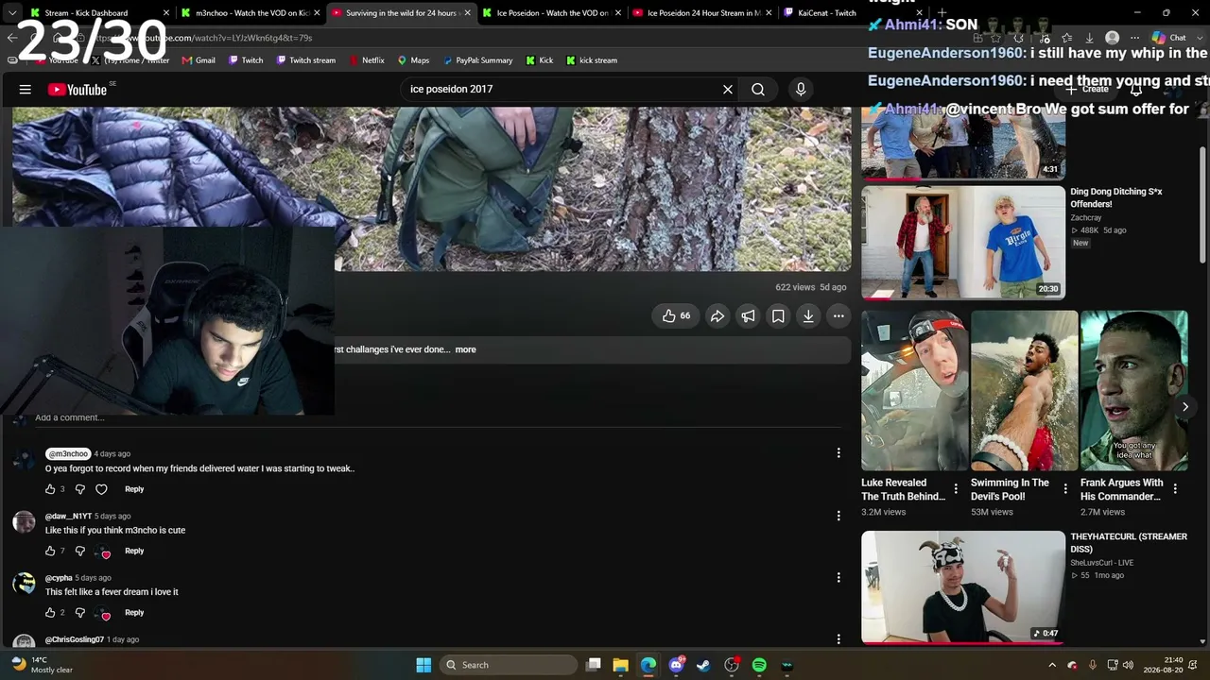The image size is (1210, 680).
Task: Open the @daw__N1YT channel handle
Action: 68,517
